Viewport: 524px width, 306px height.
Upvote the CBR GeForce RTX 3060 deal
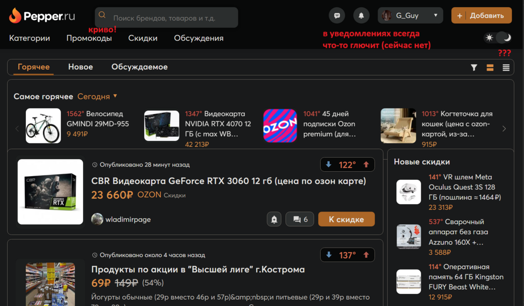[366, 165]
